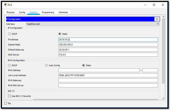Switch to the Physical tab
This screenshot has height=111, width=171.
(10, 12)
